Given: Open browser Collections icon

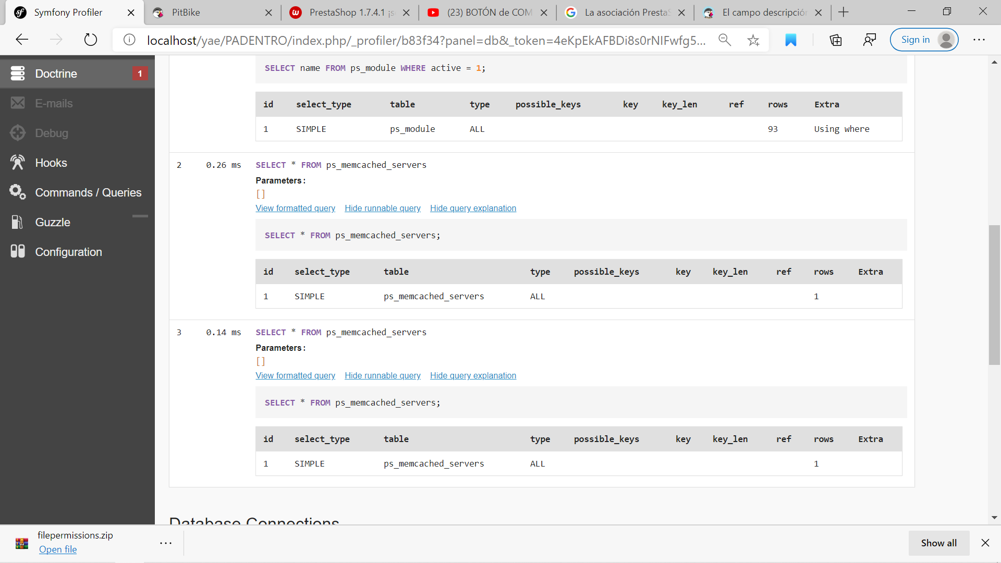Looking at the screenshot, I should [835, 40].
